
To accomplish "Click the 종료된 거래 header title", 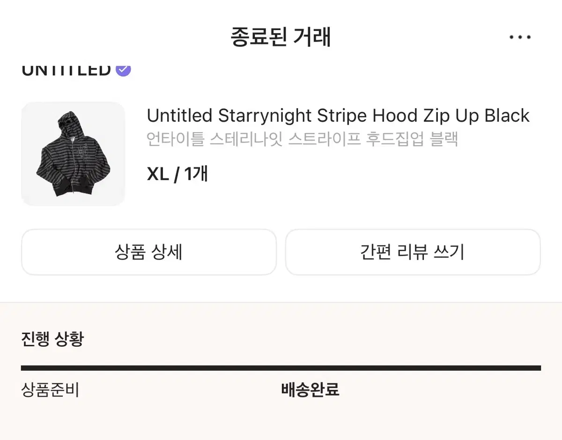I will (x=281, y=37).
